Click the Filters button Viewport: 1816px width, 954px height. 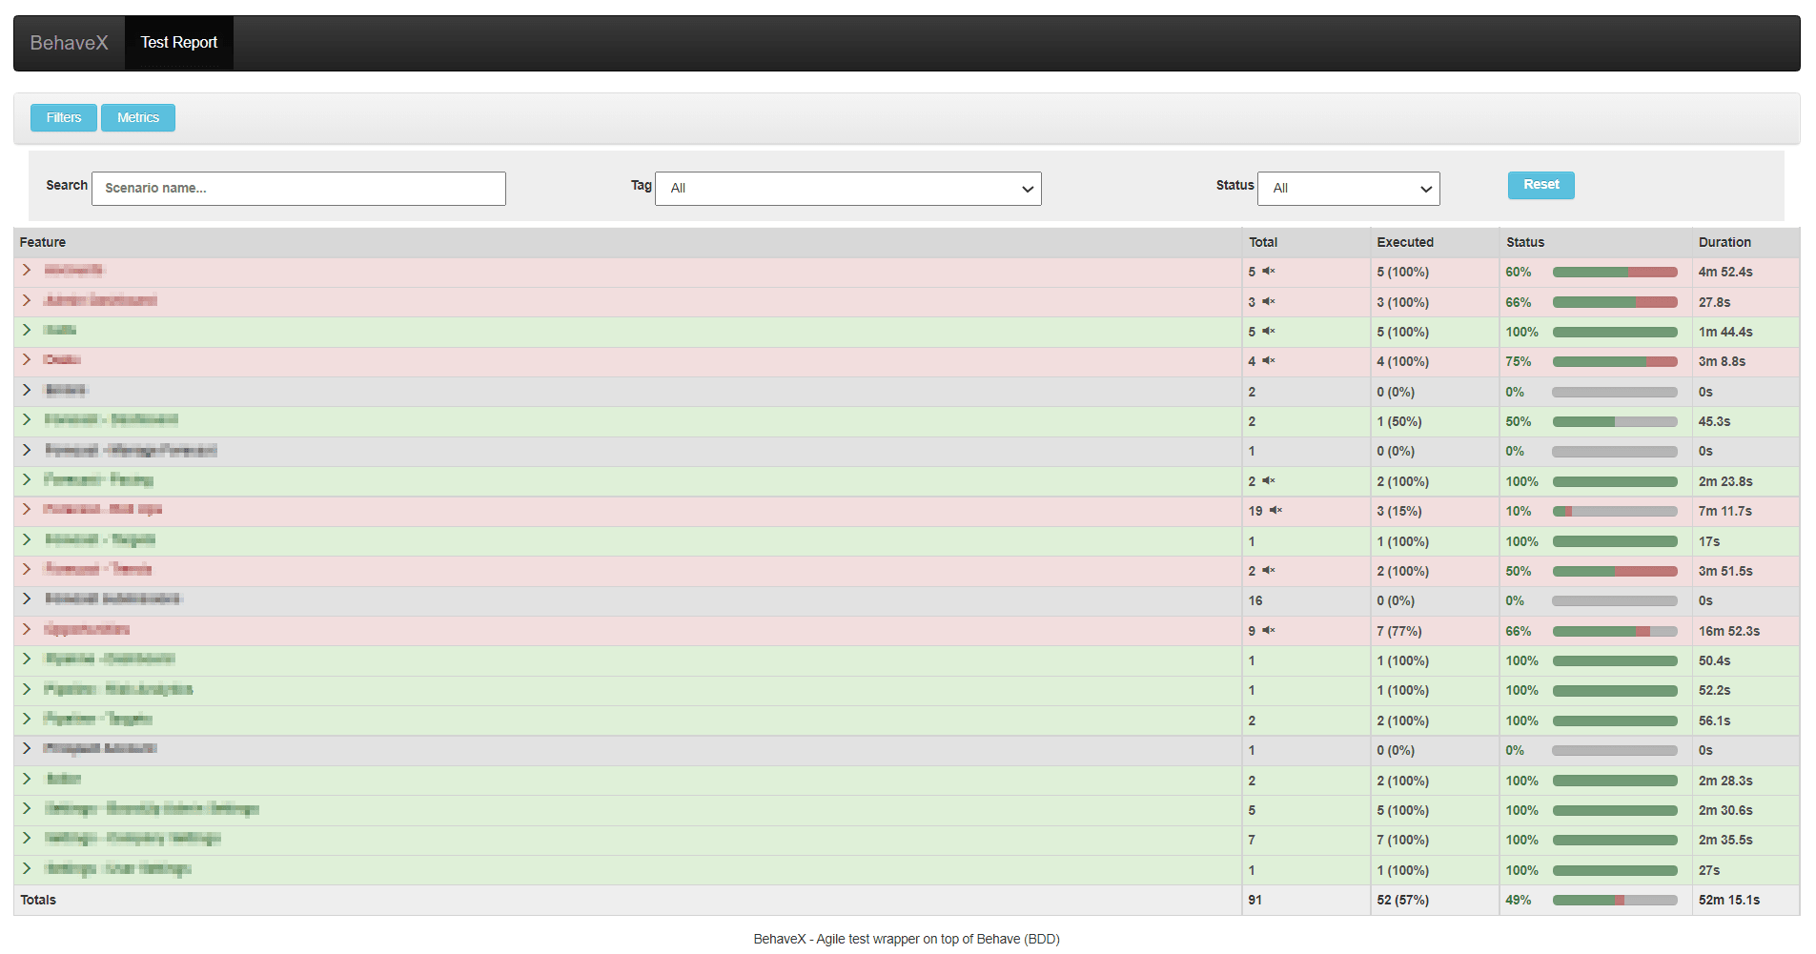63,117
